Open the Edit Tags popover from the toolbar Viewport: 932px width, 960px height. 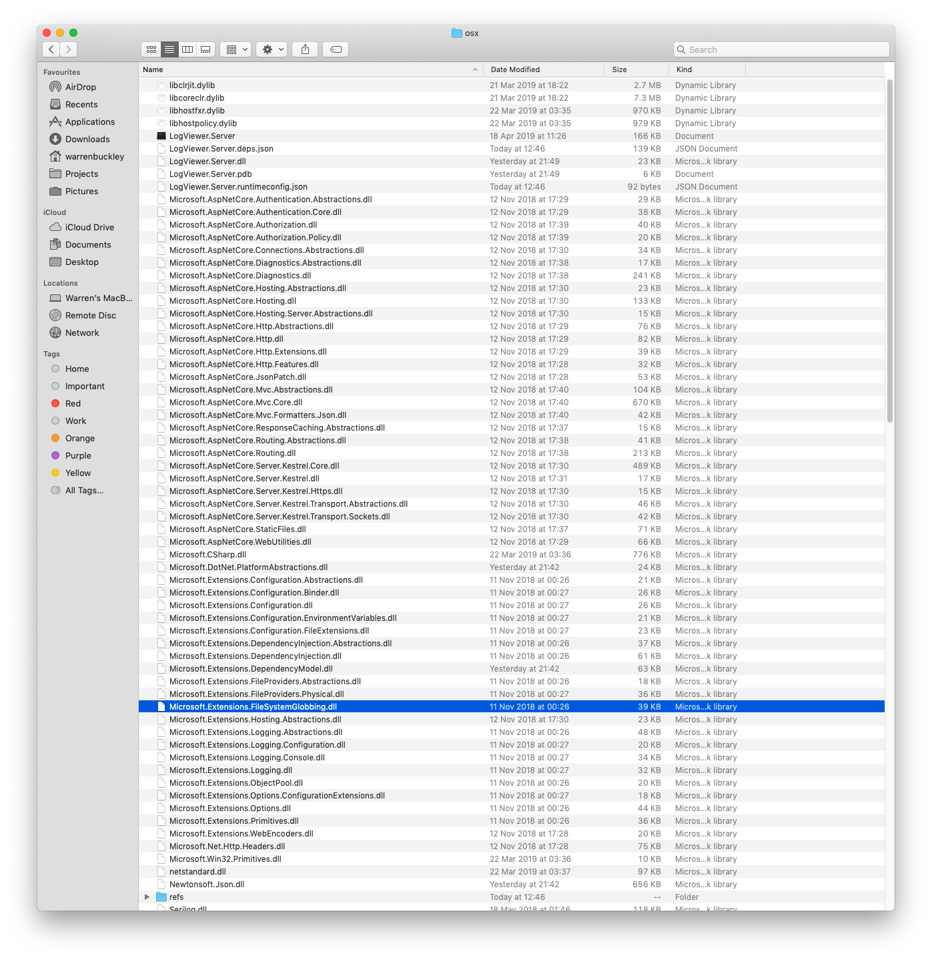point(335,49)
